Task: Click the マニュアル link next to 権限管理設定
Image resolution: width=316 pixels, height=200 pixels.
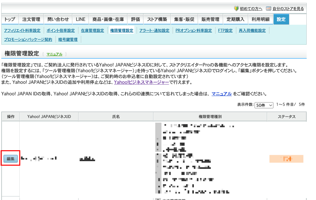Action: coord(54,54)
